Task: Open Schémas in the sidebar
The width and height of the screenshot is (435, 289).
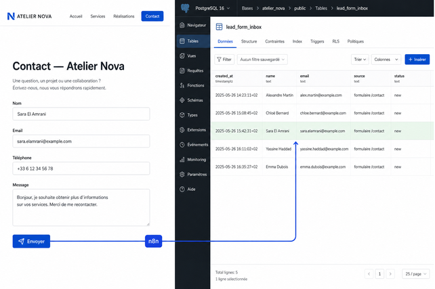Action: pyautogui.click(x=193, y=100)
